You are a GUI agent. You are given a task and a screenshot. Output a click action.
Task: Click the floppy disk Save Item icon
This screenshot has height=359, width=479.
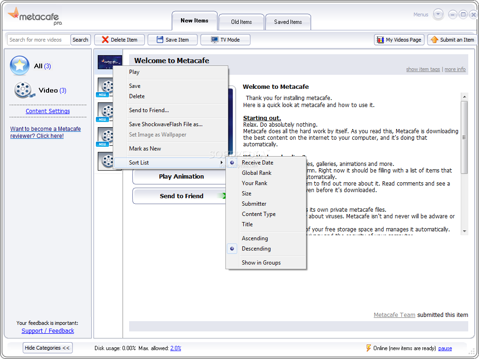coord(160,40)
